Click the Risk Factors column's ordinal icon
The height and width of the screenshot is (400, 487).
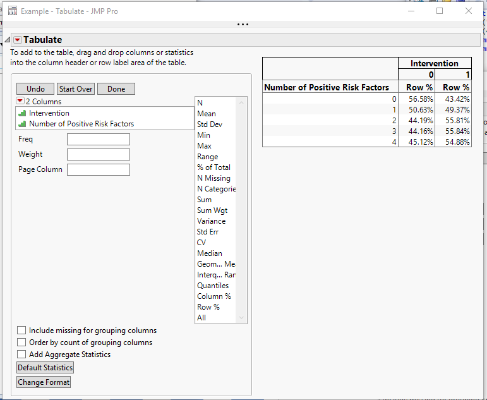(x=22, y=124)
